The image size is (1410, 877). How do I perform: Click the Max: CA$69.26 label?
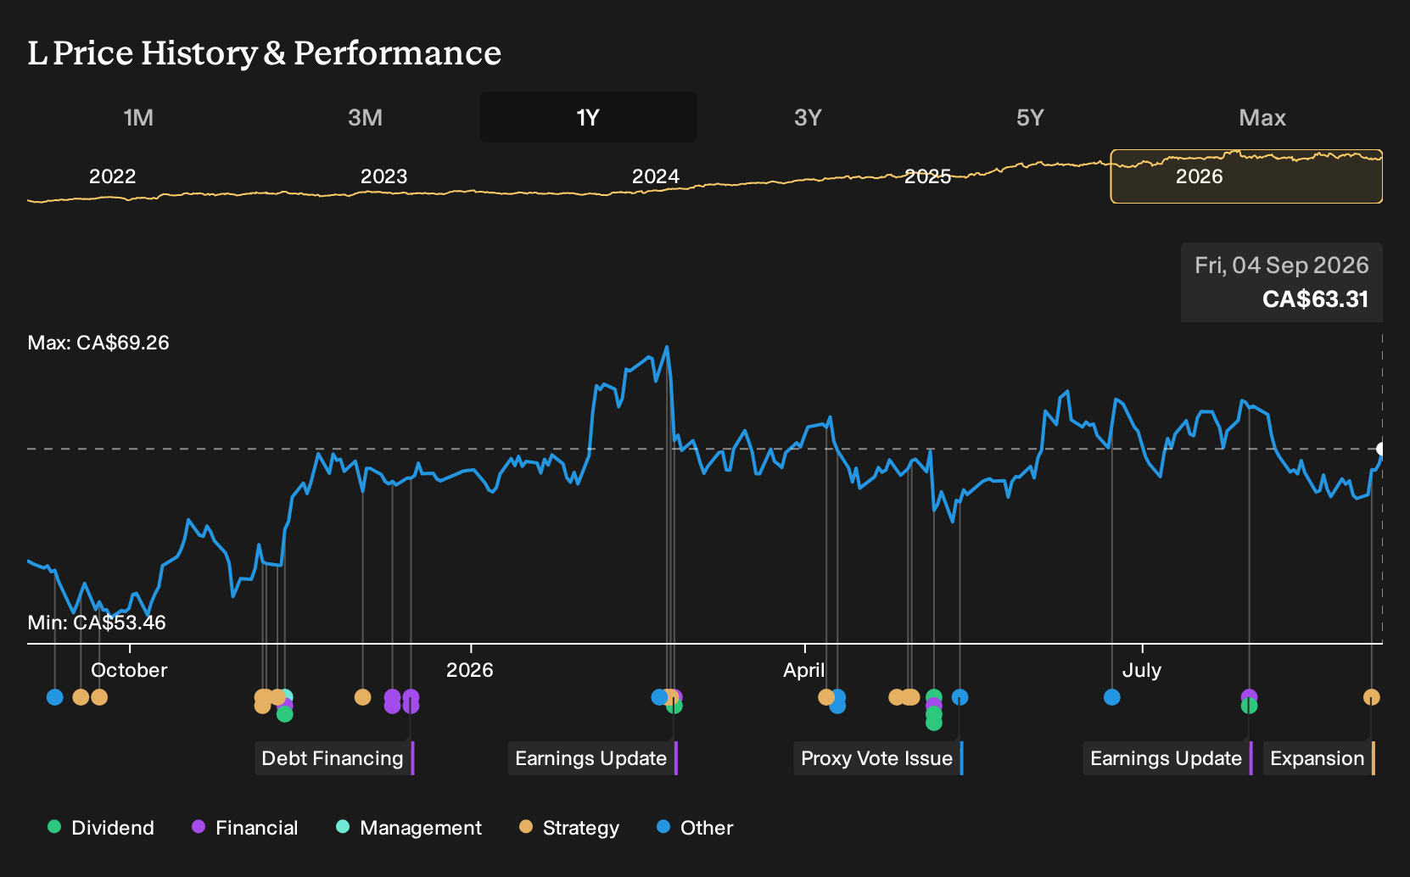(x=98, y=343)
